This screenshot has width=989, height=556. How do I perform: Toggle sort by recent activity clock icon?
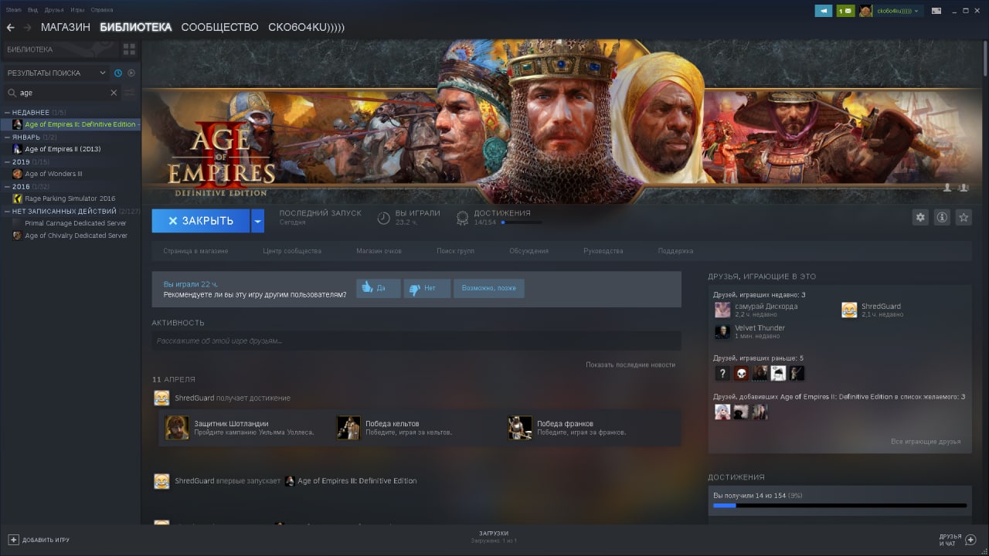(x=118, y=73)
